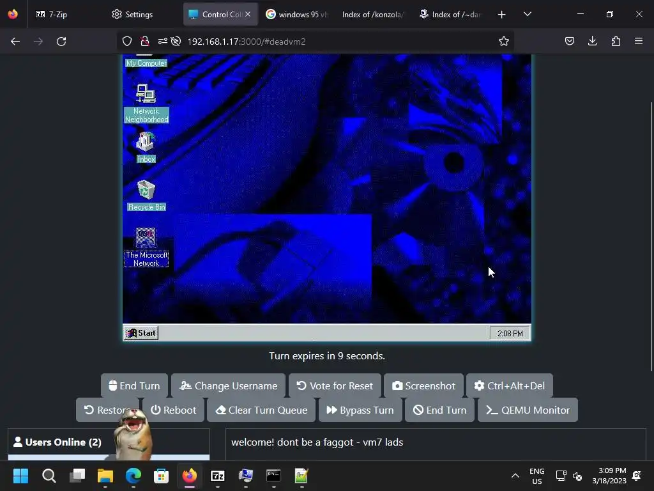Click the Windows 95 Start button
Viewport: 654px width, 491px height.
(x=141, y=332)
